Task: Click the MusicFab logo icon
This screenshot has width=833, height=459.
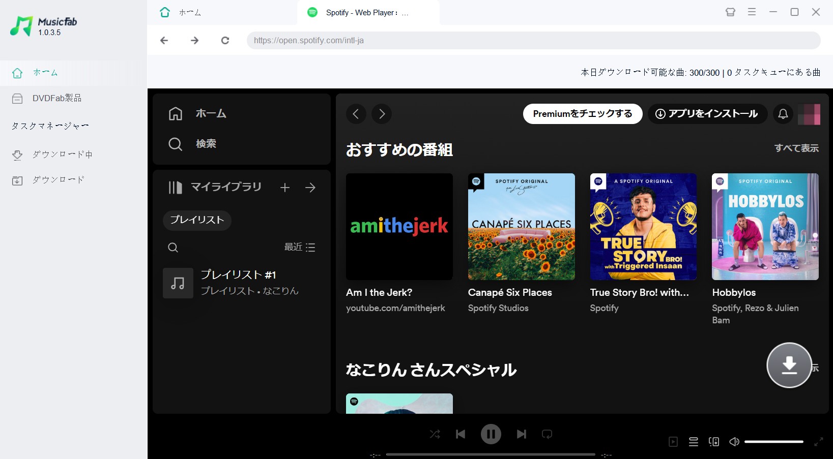Action: tap(21, 26)
